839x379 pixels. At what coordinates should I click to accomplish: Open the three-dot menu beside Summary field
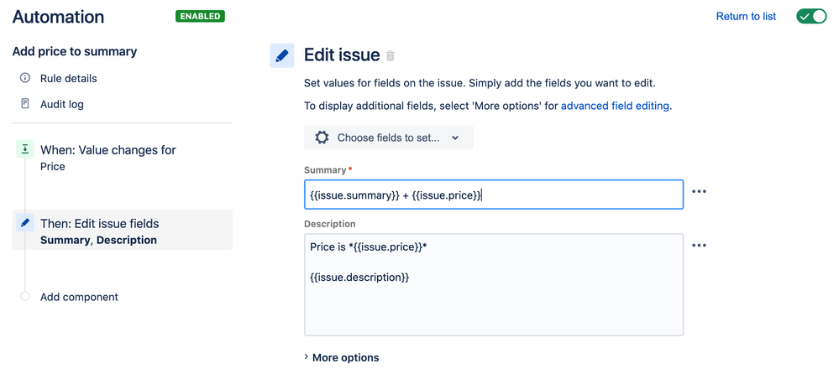(699, 192)
